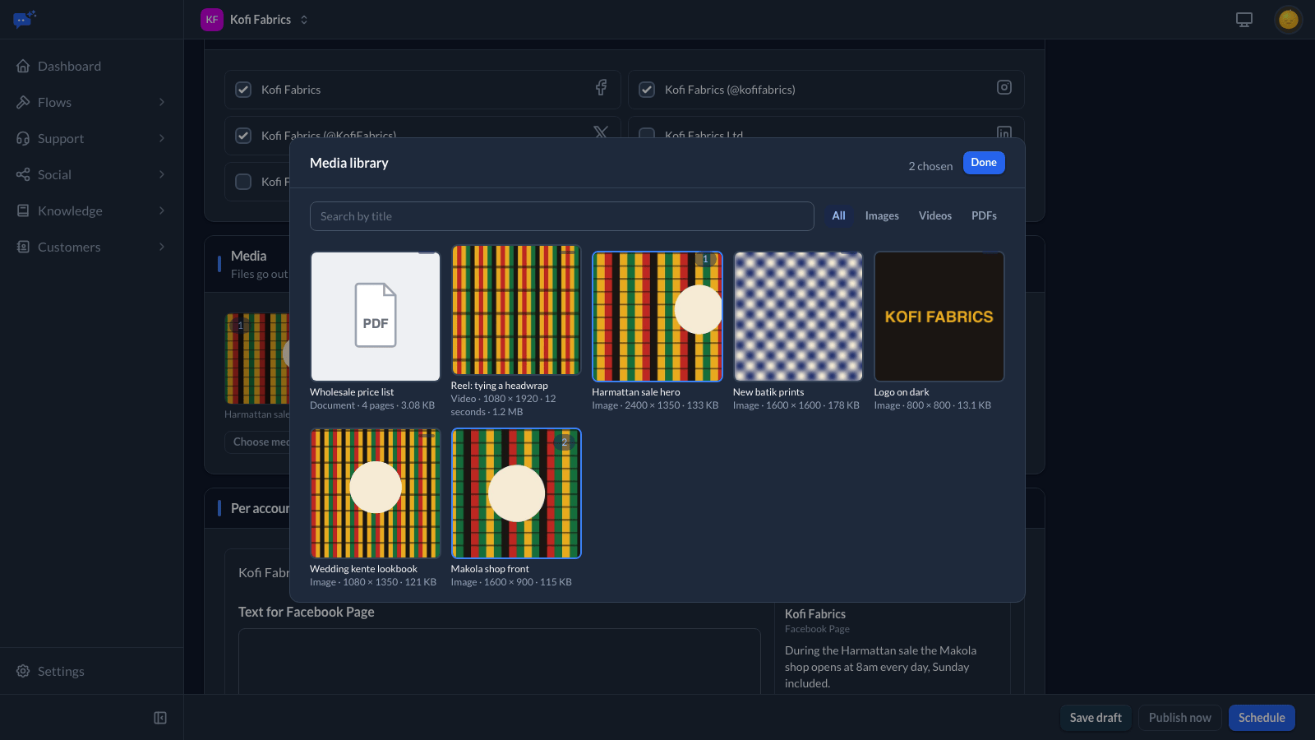This screenshot has height=740, width=1315.
Task: Click the KF workspace badge
Action: click(212, 20)
